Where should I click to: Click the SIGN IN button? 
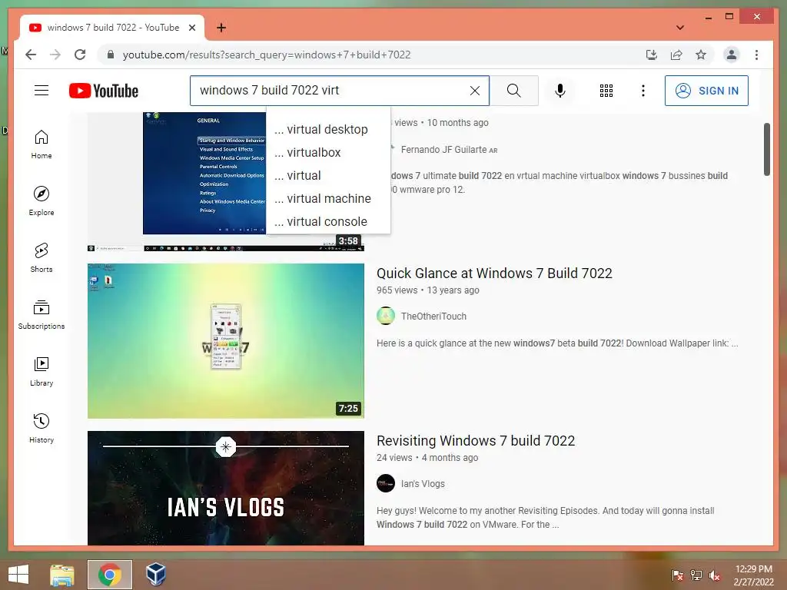click(x=706, y=91)
